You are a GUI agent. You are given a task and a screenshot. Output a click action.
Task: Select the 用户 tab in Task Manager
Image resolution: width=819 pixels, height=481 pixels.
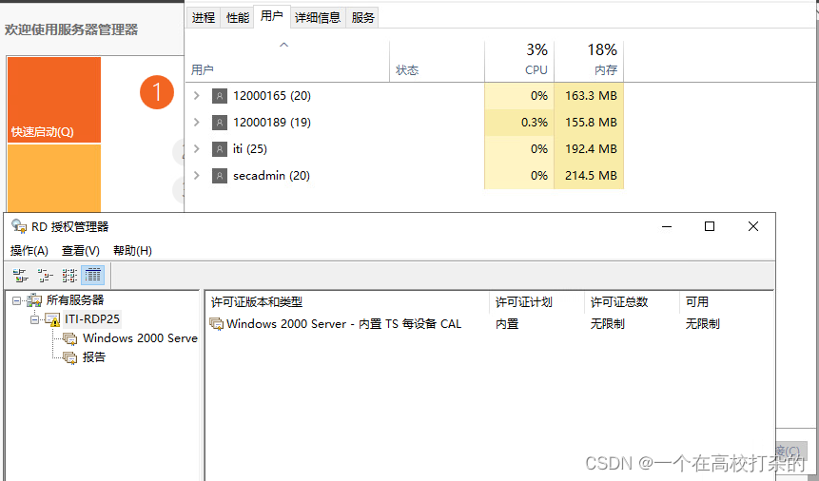tap(272, 16)
